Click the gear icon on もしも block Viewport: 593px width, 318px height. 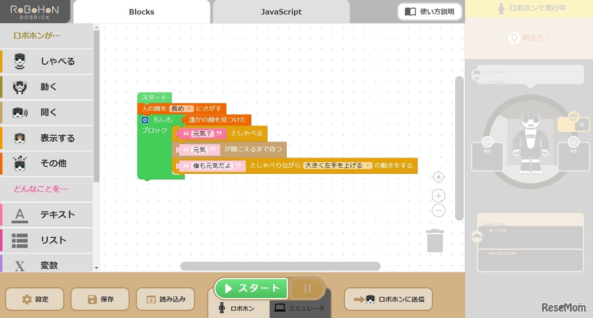145,120
